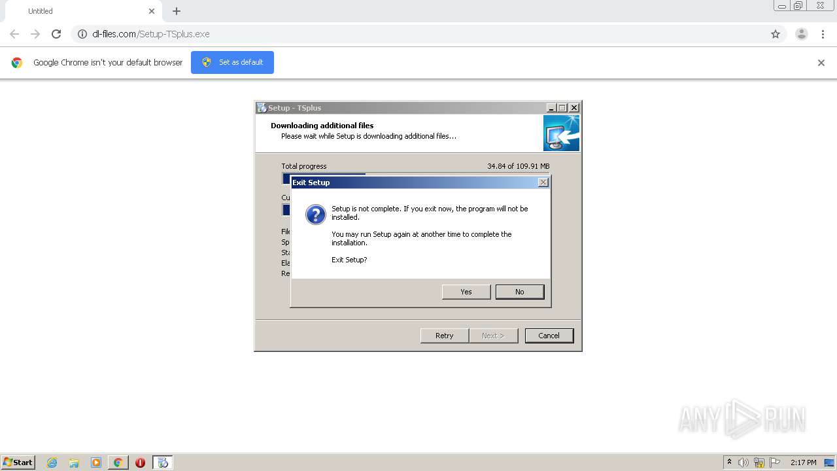This screenshot has height=471, width=837.
Task: Open Chrome three-dot menu
Action: coord(823,34)
